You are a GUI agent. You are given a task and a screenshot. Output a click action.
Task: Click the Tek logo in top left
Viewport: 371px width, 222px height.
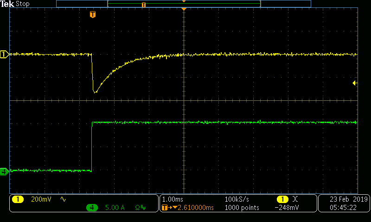coord(7,4)
